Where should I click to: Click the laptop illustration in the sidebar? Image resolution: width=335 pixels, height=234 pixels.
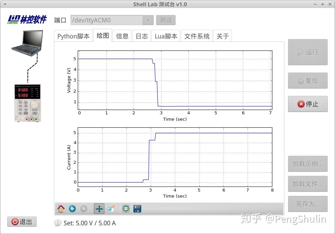coord(27,43)
